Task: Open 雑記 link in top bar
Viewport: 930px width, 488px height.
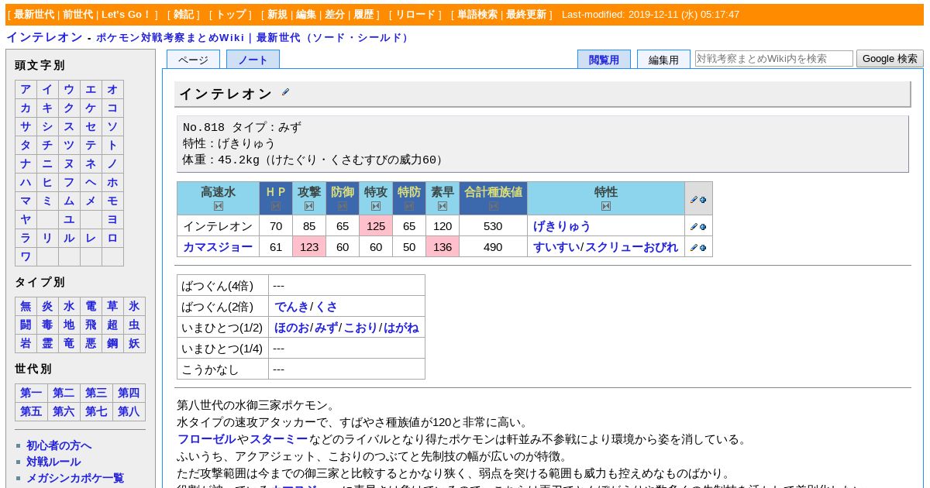Action: point(184,15)
